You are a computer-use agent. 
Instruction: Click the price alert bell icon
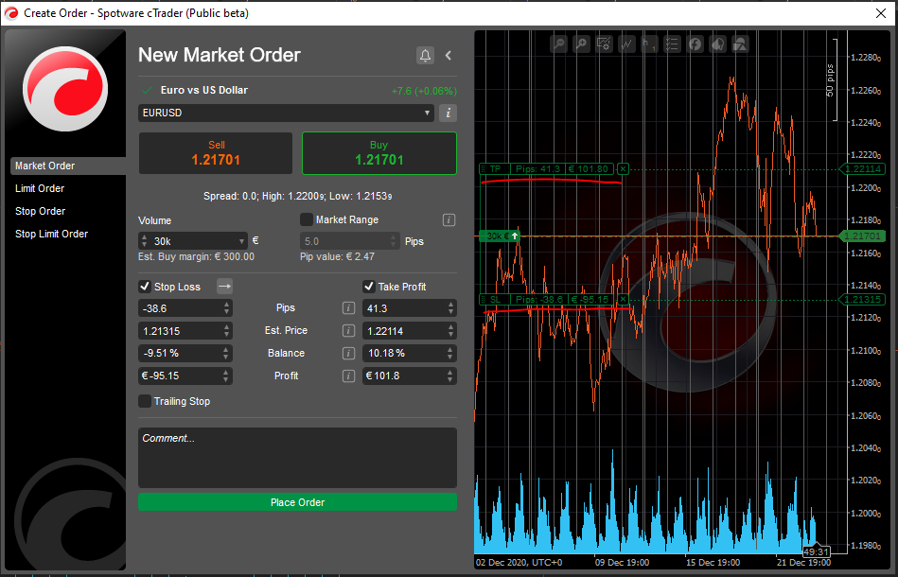coord(425,56)
